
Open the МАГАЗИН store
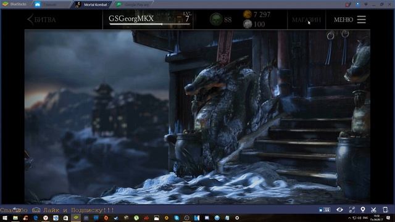click(x=306, y=20)
